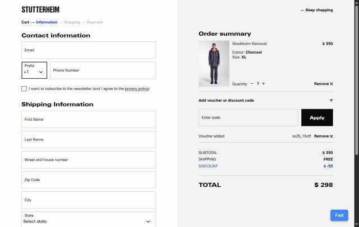Go to Cart breadcrumb step

click(x=25, y=22)
